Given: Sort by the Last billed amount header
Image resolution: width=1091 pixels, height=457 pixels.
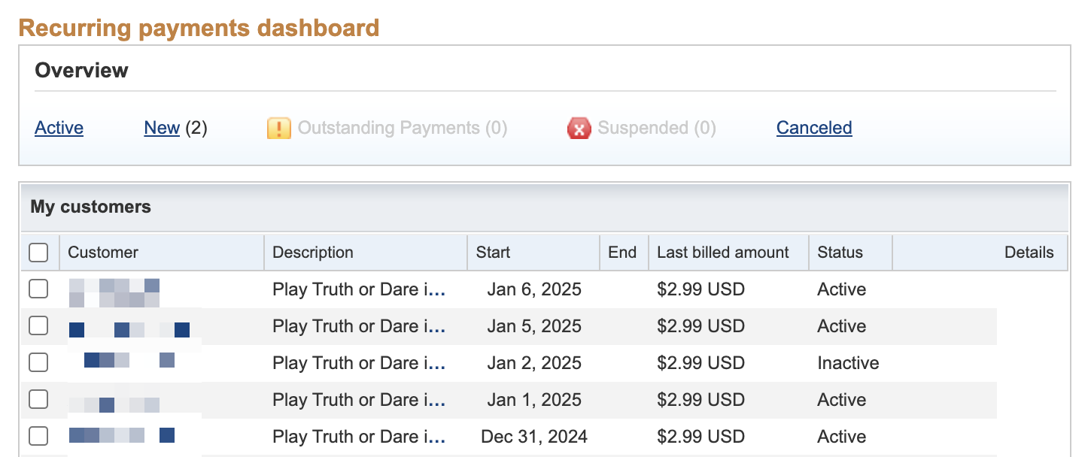Looking at the screenshot, I should click(723, 253).
